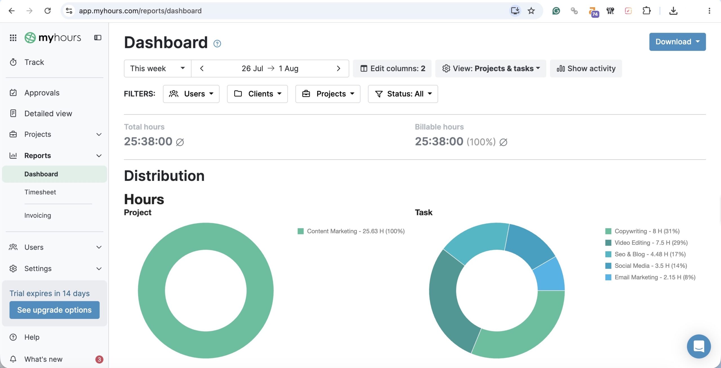Screen dimensions: 721x368
Task: Open Edit columns: 2 button
Action: click(x=392, y=68)
